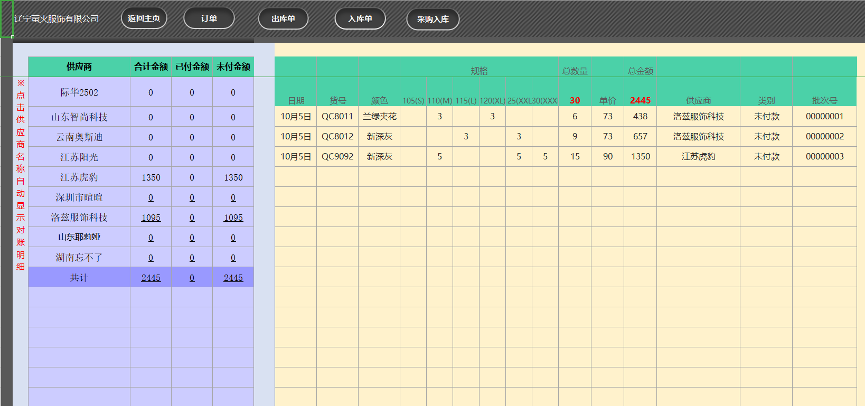The height and width of the screenshot is (406, 865).
Task: Open 洛兹服饰科技 total amount 1095 link
Action: click(x=151, y=218)
